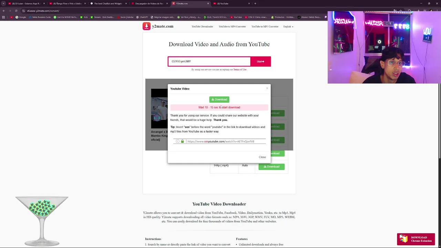Open the Kick bookmark
The image size is (441, 248).
pos(84,17)
